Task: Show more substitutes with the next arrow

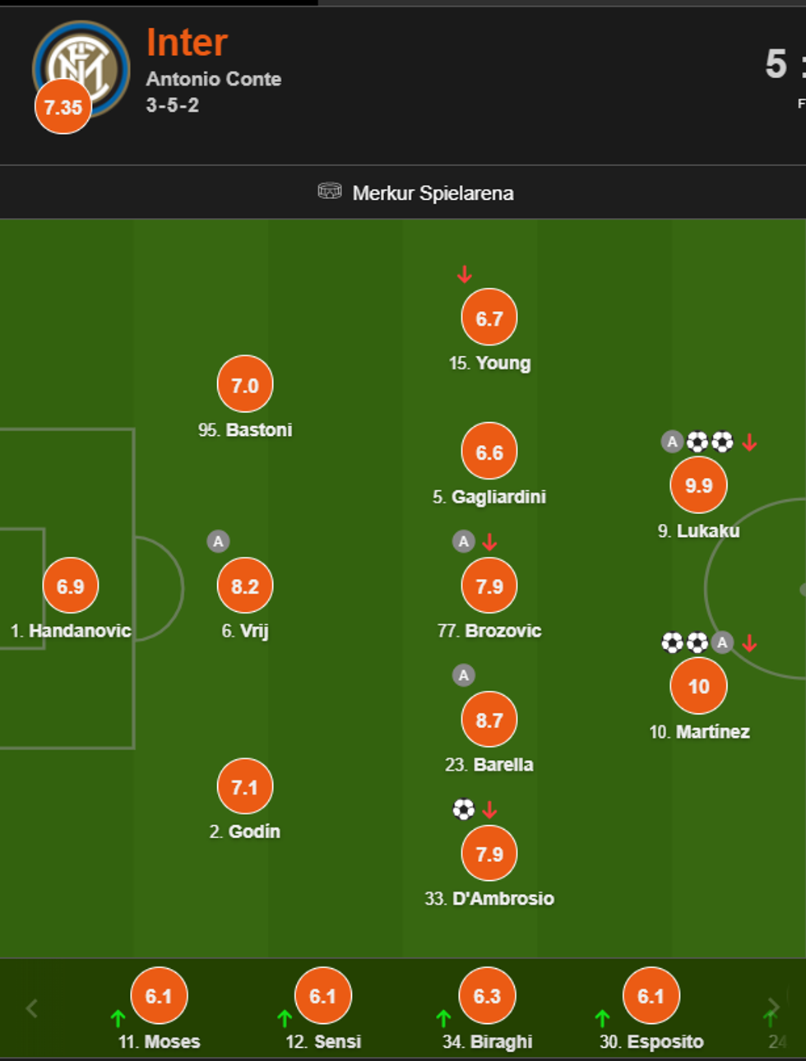Action: click(x=773, y=1008)
